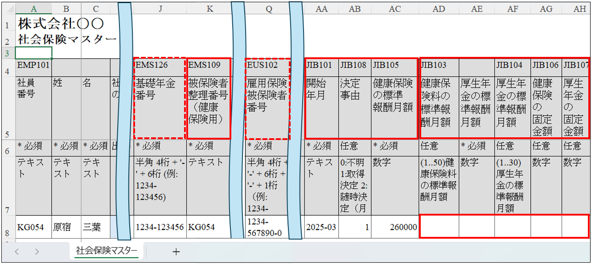Click the next sheet navigation arrow
Screen dimensions: 591x264
(x=37, y=252)
